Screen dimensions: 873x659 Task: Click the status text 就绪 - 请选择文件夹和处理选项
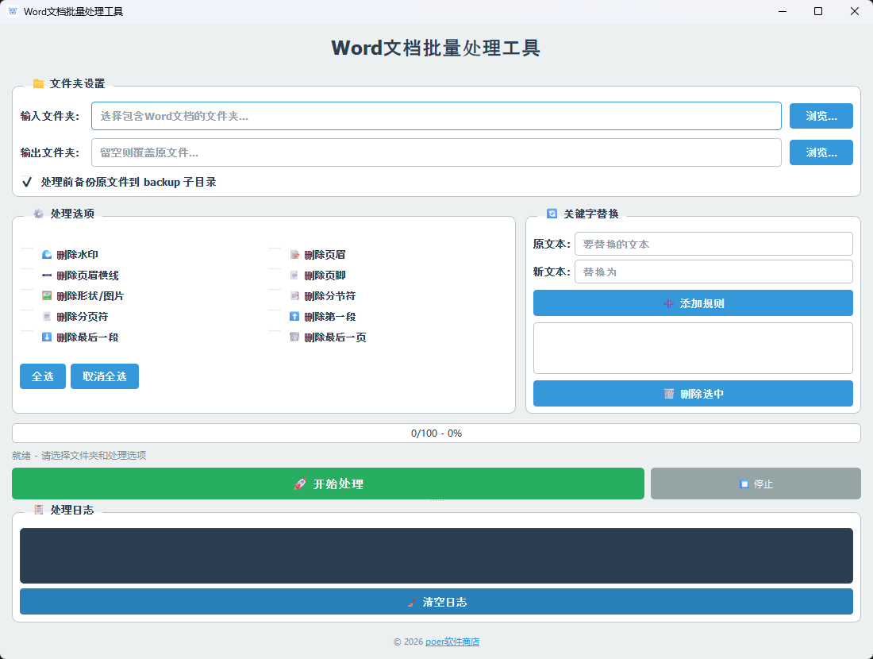tap(79, 456)
